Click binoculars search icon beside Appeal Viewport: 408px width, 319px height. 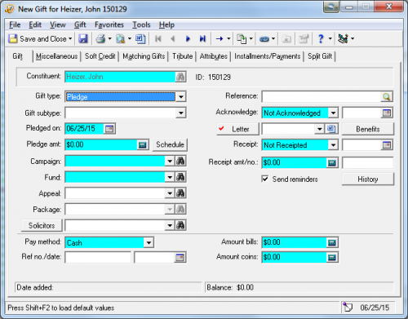pyautogui.click(x=180, y=193)
